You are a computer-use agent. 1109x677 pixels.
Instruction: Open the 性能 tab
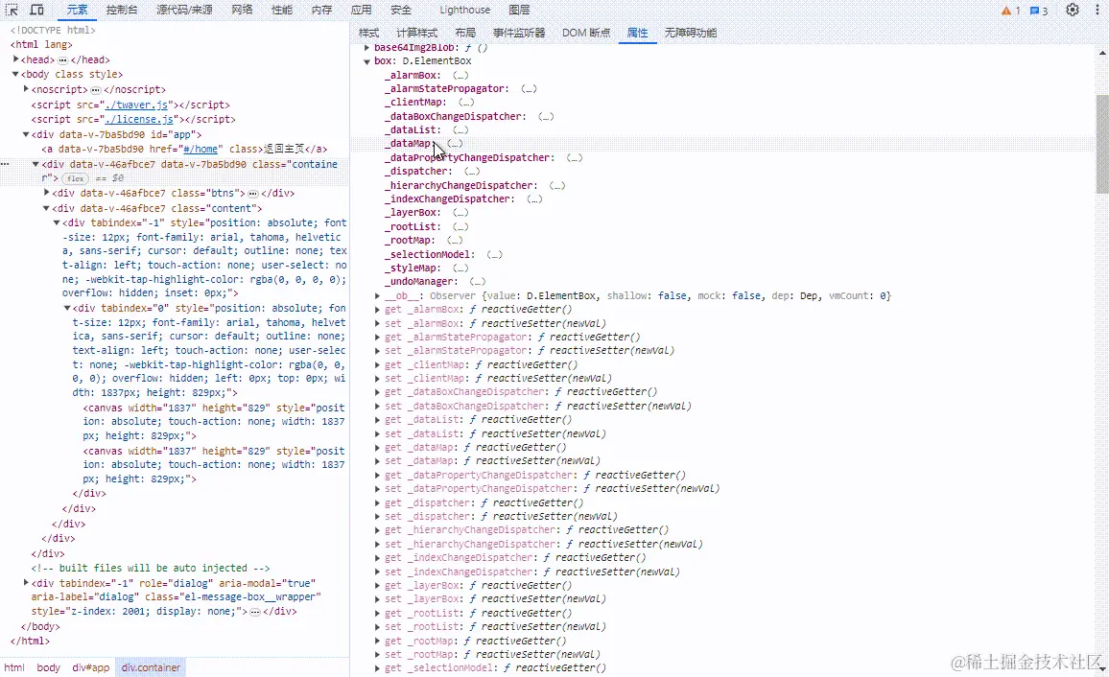point(281,10)
